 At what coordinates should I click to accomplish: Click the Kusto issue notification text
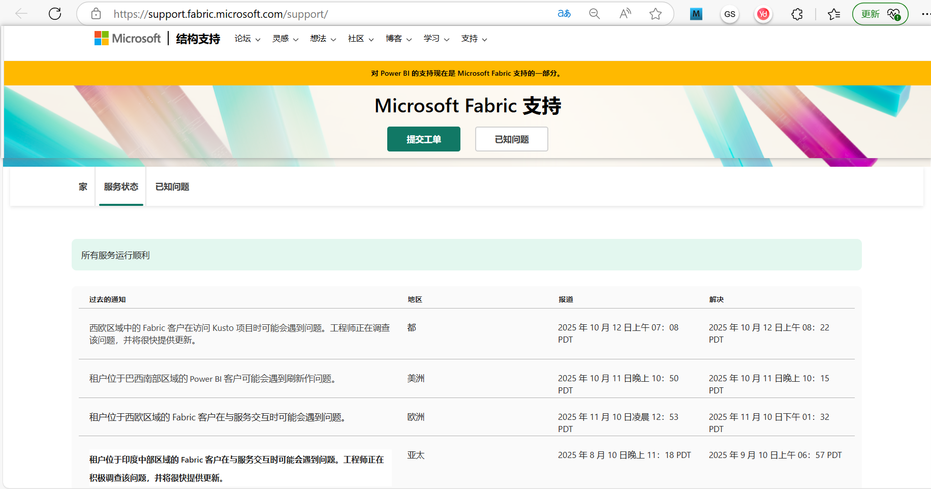[x=240, y=334]
